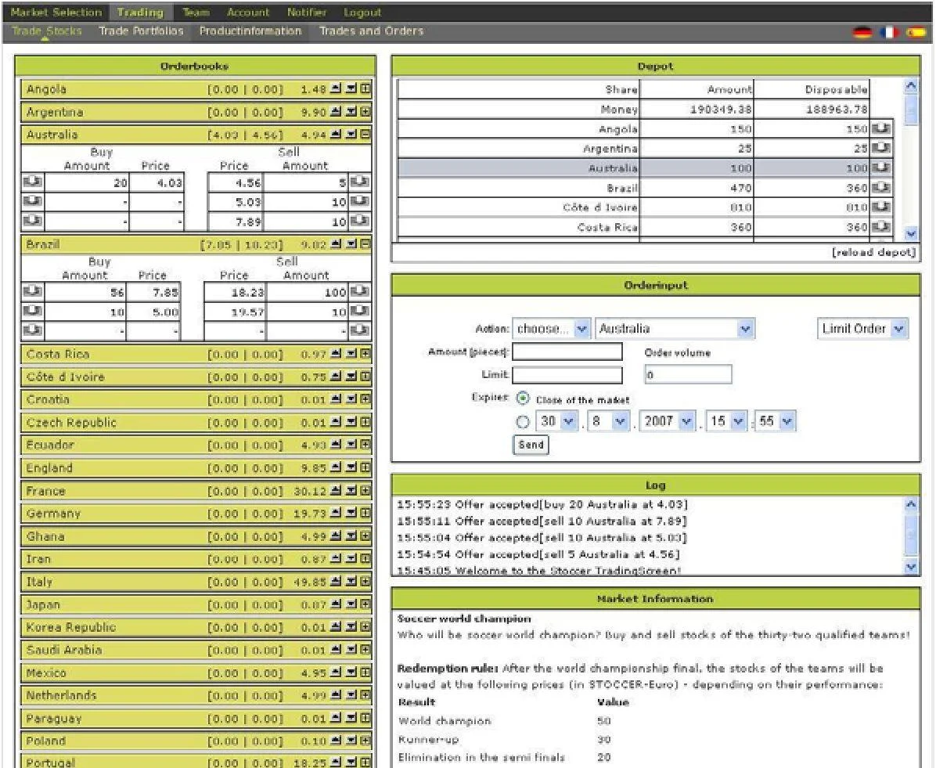Screen dimensions: 936x768
Task: Accept Australia sell offer at 7.89 via tray icon
Action: (x=359, y=221)
